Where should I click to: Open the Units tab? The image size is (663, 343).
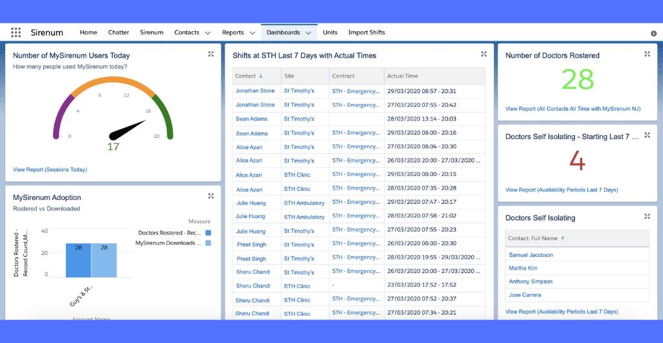[x=330, y=32]
